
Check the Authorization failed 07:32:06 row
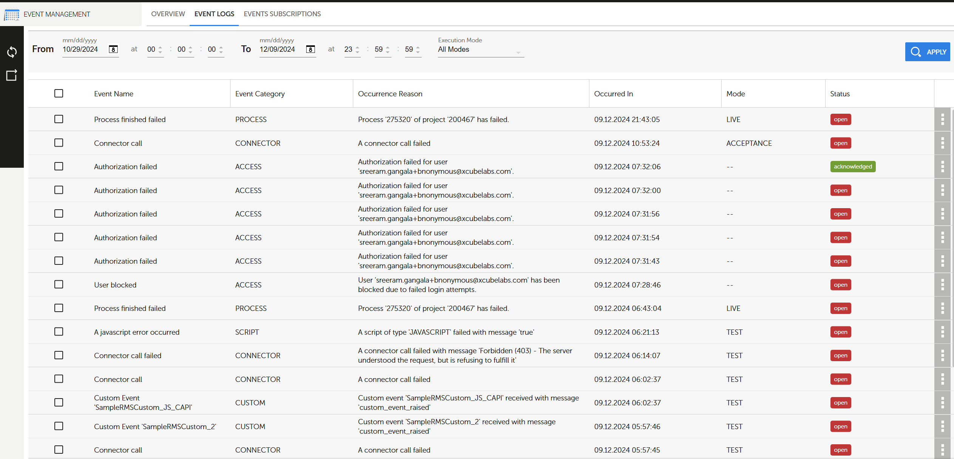[59, 166]
